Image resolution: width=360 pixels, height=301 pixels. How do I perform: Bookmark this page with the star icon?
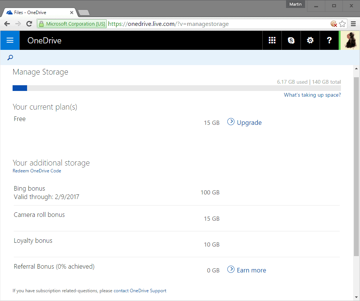(342, 24)
